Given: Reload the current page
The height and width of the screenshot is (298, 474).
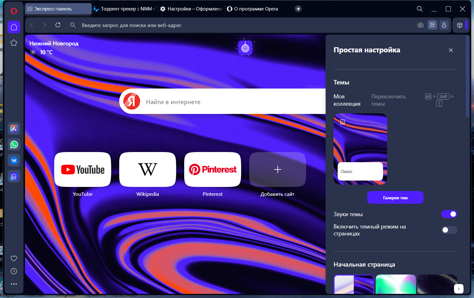Looking at the screenshot, I should tap(58, 25).
